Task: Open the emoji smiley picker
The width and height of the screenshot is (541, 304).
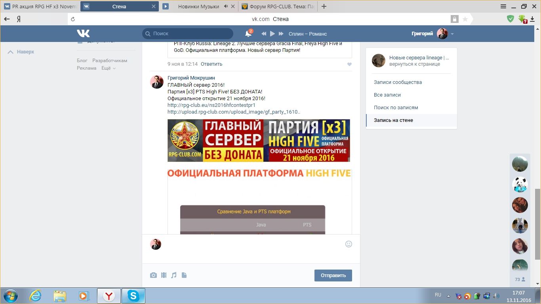Action: pos(349,244)
